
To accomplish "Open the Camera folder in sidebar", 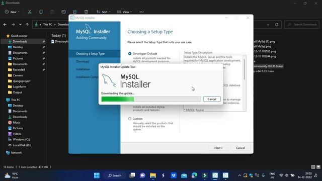I will coord(18,75).
